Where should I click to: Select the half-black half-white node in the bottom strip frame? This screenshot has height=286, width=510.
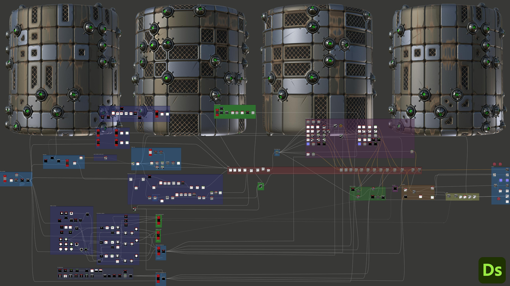coord(96,270)
